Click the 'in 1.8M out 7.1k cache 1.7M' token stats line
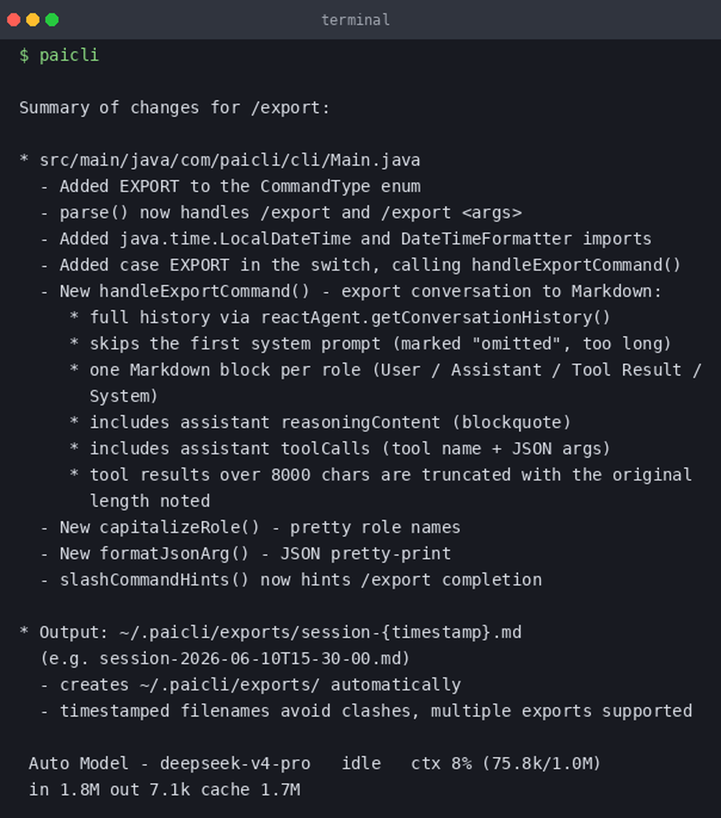 pos(165,789)
